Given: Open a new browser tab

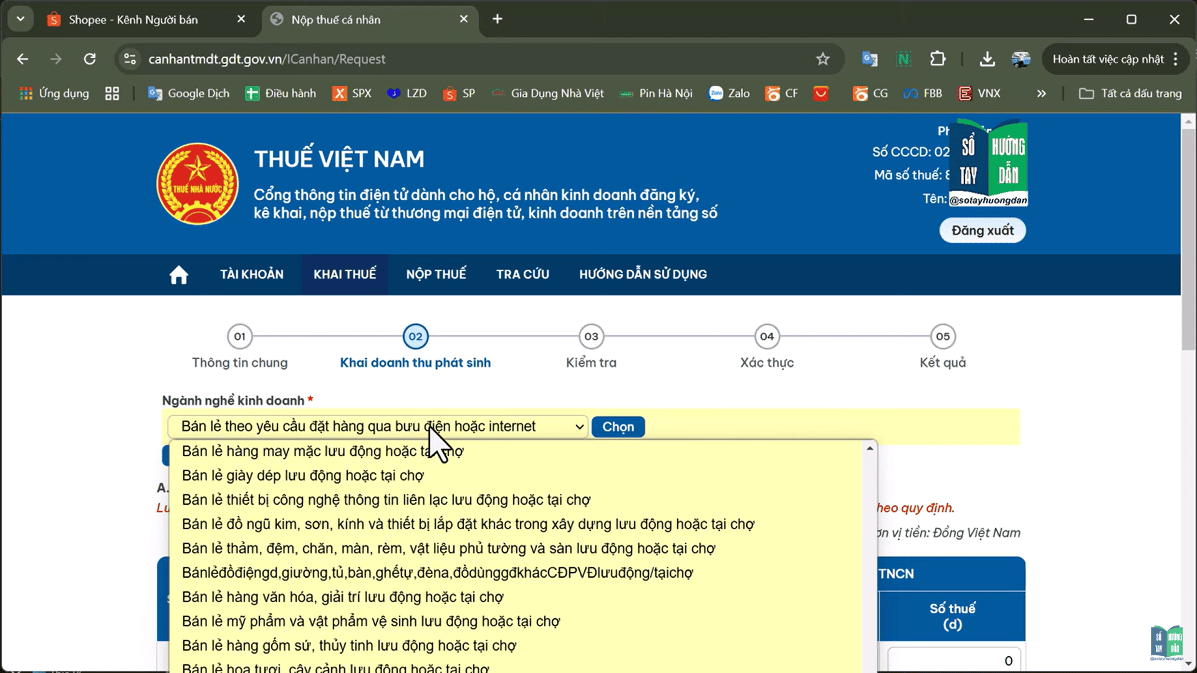Looking at the screenshot, I should pyautogui.click(x=498, y=19).
